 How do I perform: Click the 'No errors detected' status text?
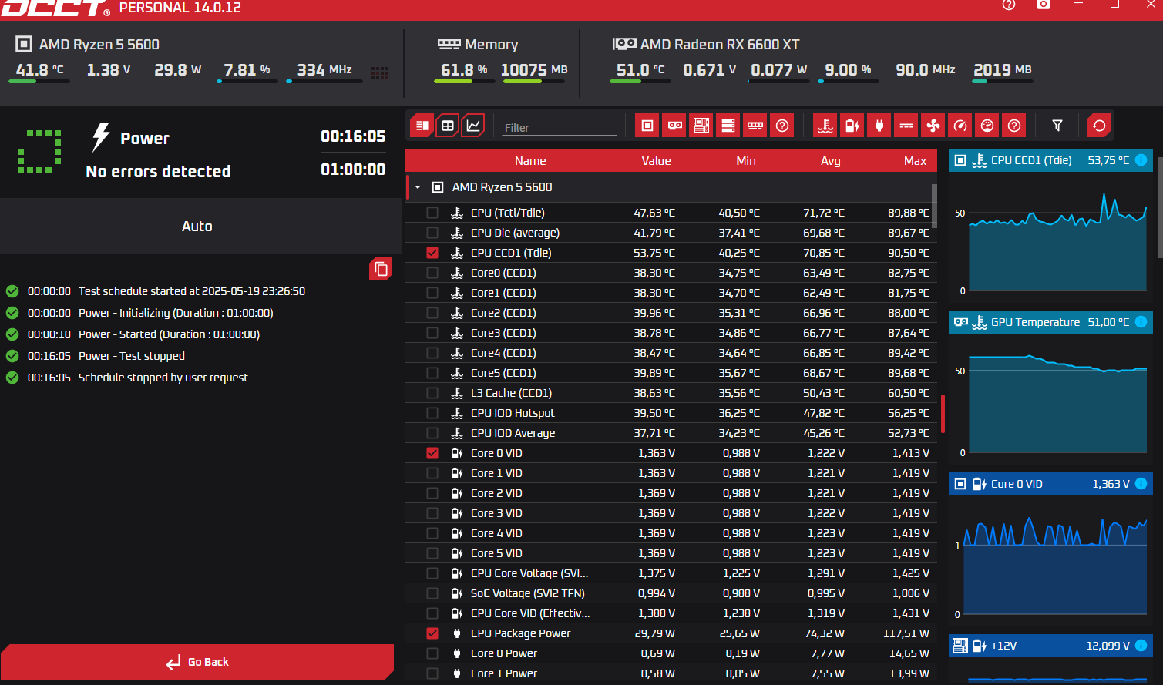point(158,171)
